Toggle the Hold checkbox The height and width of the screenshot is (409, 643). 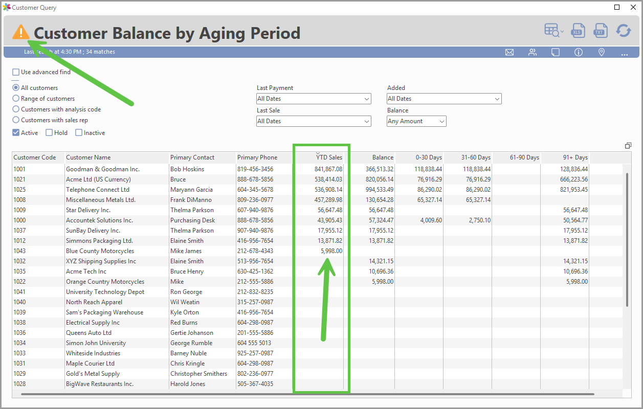pyautogui.click(x=49, y=133)
